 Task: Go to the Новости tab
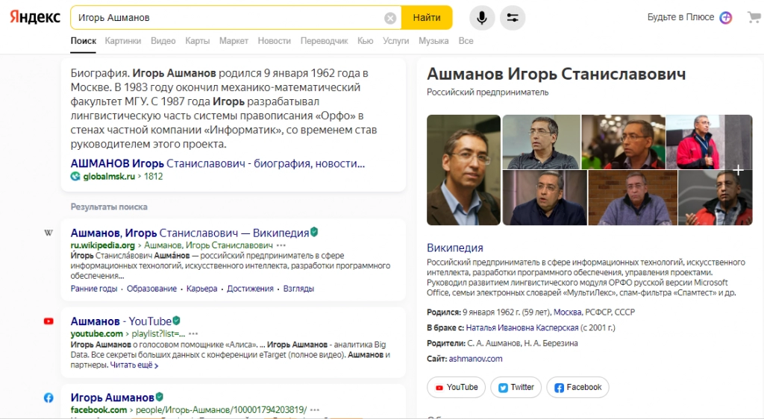click(275, 41)
